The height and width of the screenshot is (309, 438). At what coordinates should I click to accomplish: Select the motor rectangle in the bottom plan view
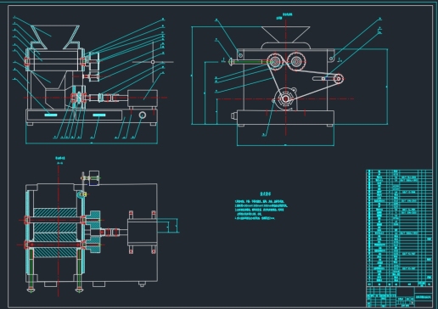143,232
